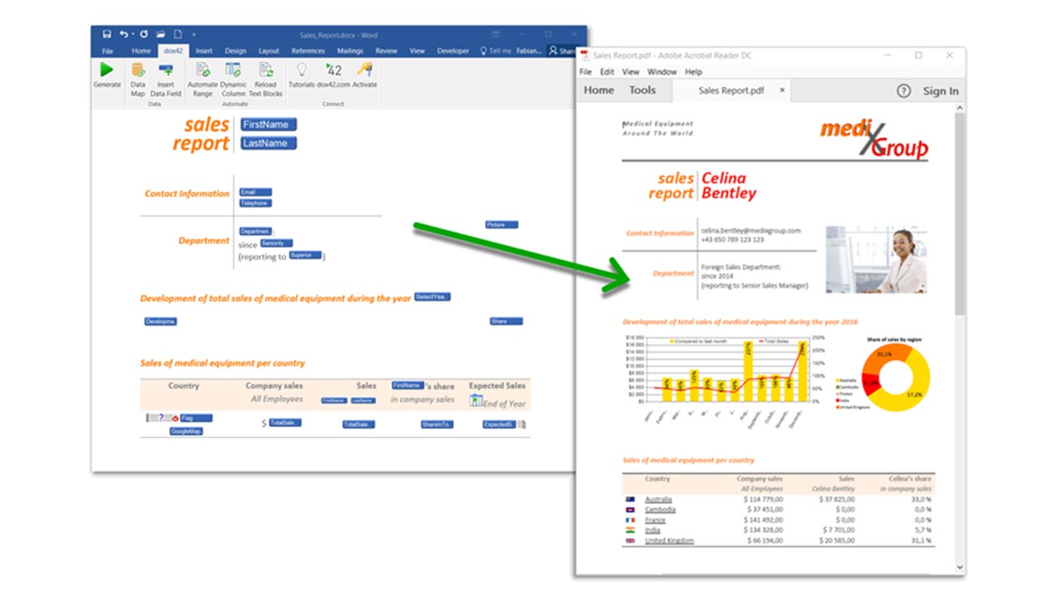Click Reload Text Blocks icon

point(266,70)
